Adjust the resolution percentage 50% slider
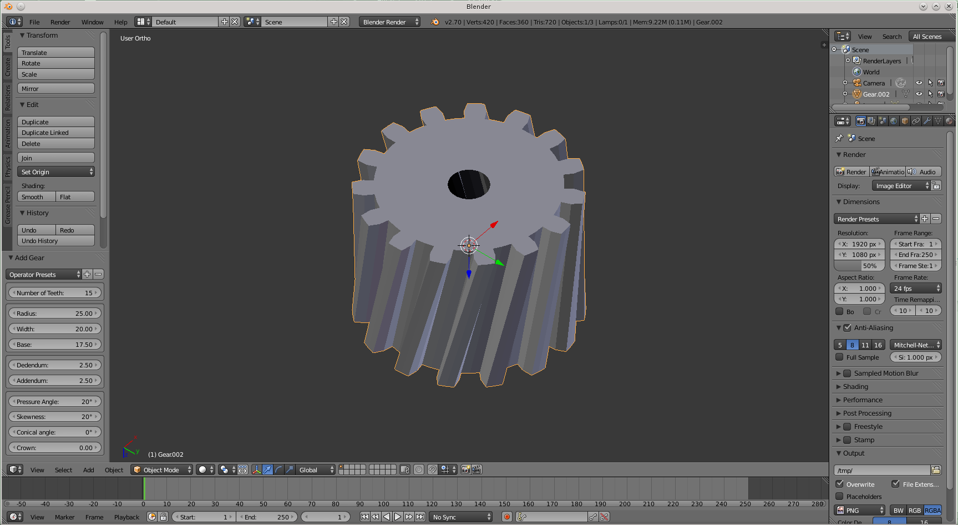Viewport: 958px width, 525px height. (x=860, y=266)
